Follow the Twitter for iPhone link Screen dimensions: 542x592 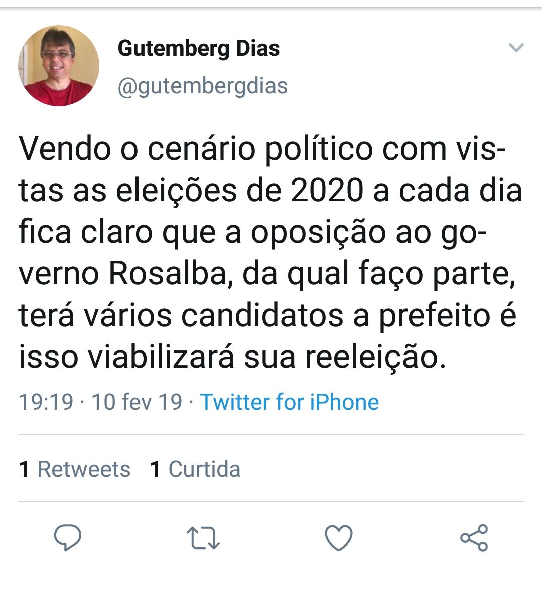[289, 402]
